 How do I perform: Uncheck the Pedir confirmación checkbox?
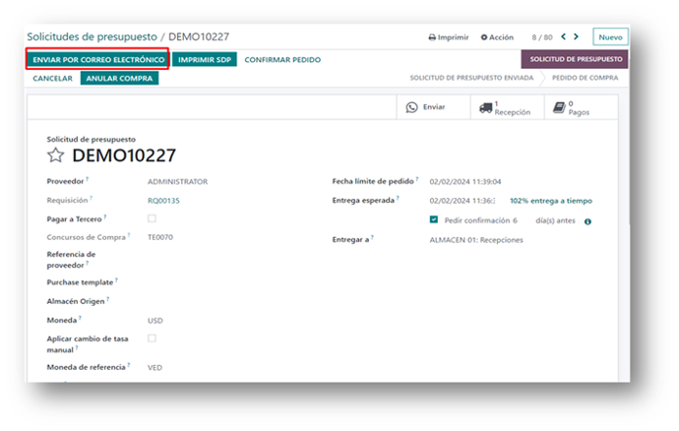(x=434, y=220)
